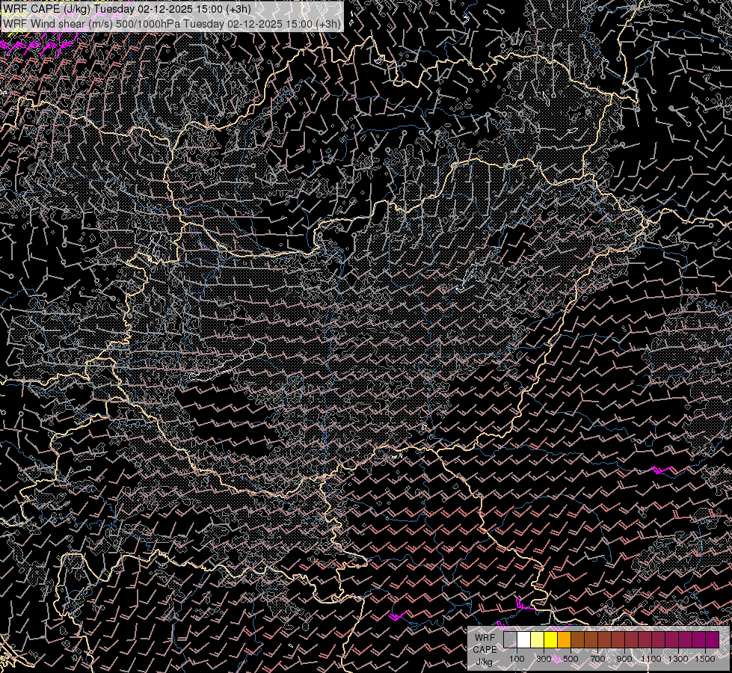Click the WRF word in the legend
The height and width of the screenshot is (673, 732).
tap(485, 638)
